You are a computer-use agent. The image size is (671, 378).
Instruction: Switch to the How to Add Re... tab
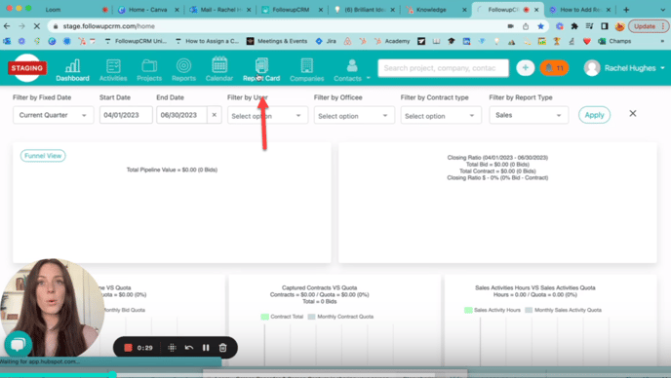pyautogui.click(x=580, y=10)
